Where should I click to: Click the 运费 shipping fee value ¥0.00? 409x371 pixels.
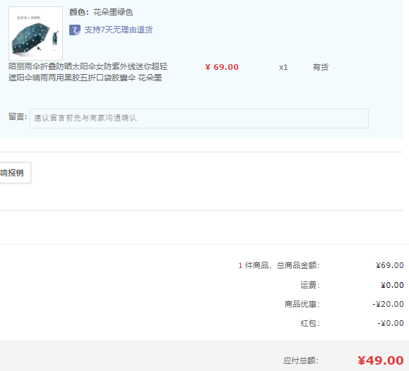(392, 285)
